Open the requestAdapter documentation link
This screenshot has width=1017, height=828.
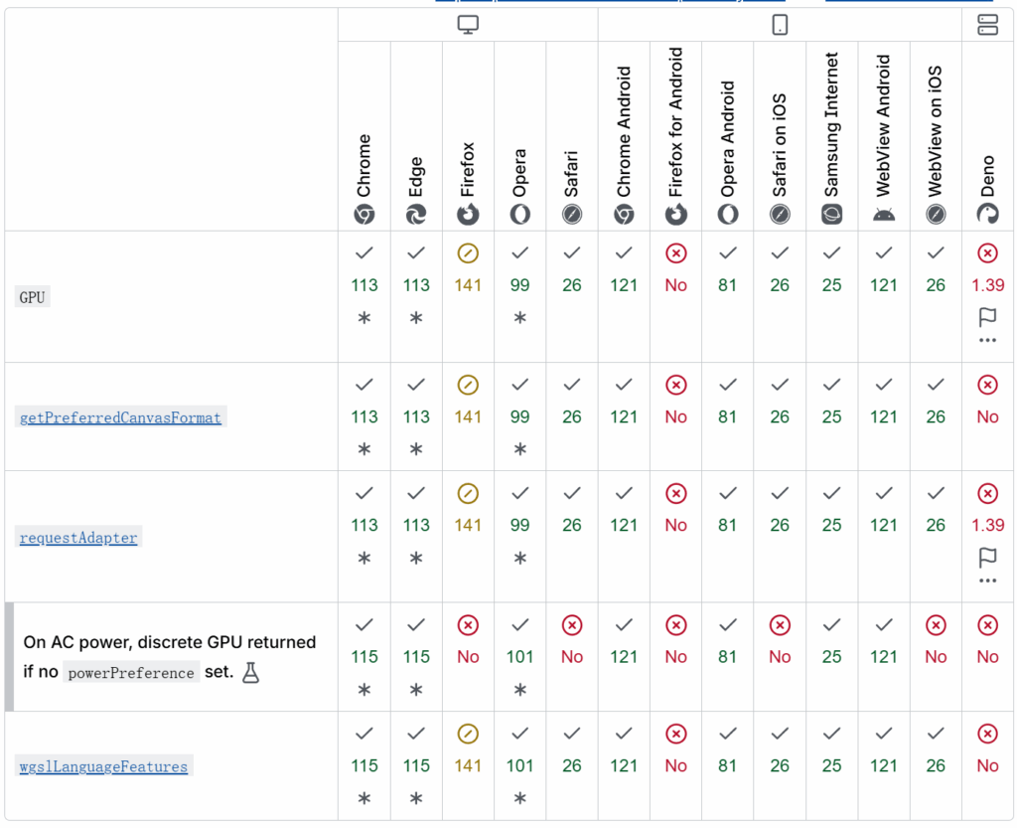click(78, 538)
